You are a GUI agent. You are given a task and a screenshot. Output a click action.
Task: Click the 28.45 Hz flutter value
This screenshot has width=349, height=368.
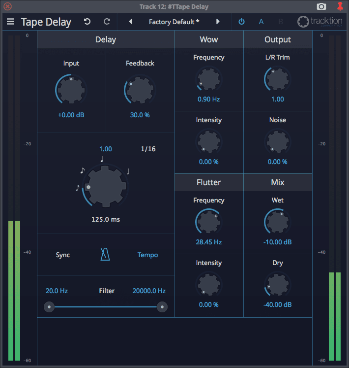(x=209, y=242)
